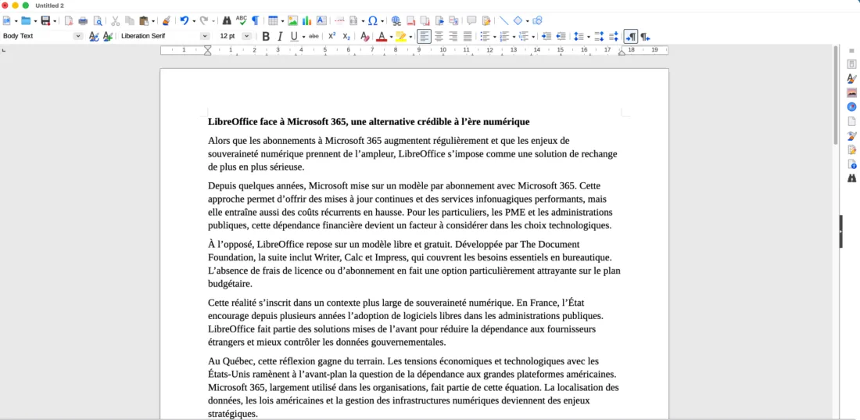Export document directly as PDF
The height and width of the screenshot is (420, 860).
pos(69,21)
